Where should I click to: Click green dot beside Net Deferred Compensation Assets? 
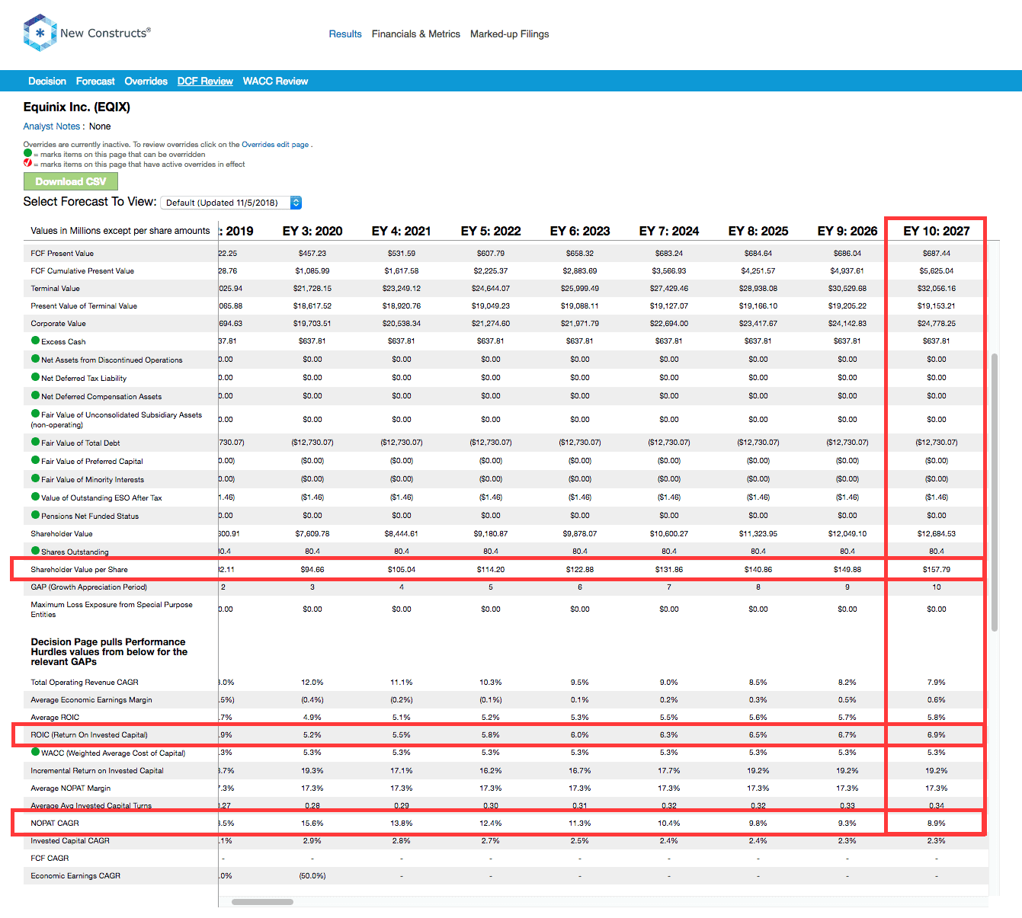point(35,395)
